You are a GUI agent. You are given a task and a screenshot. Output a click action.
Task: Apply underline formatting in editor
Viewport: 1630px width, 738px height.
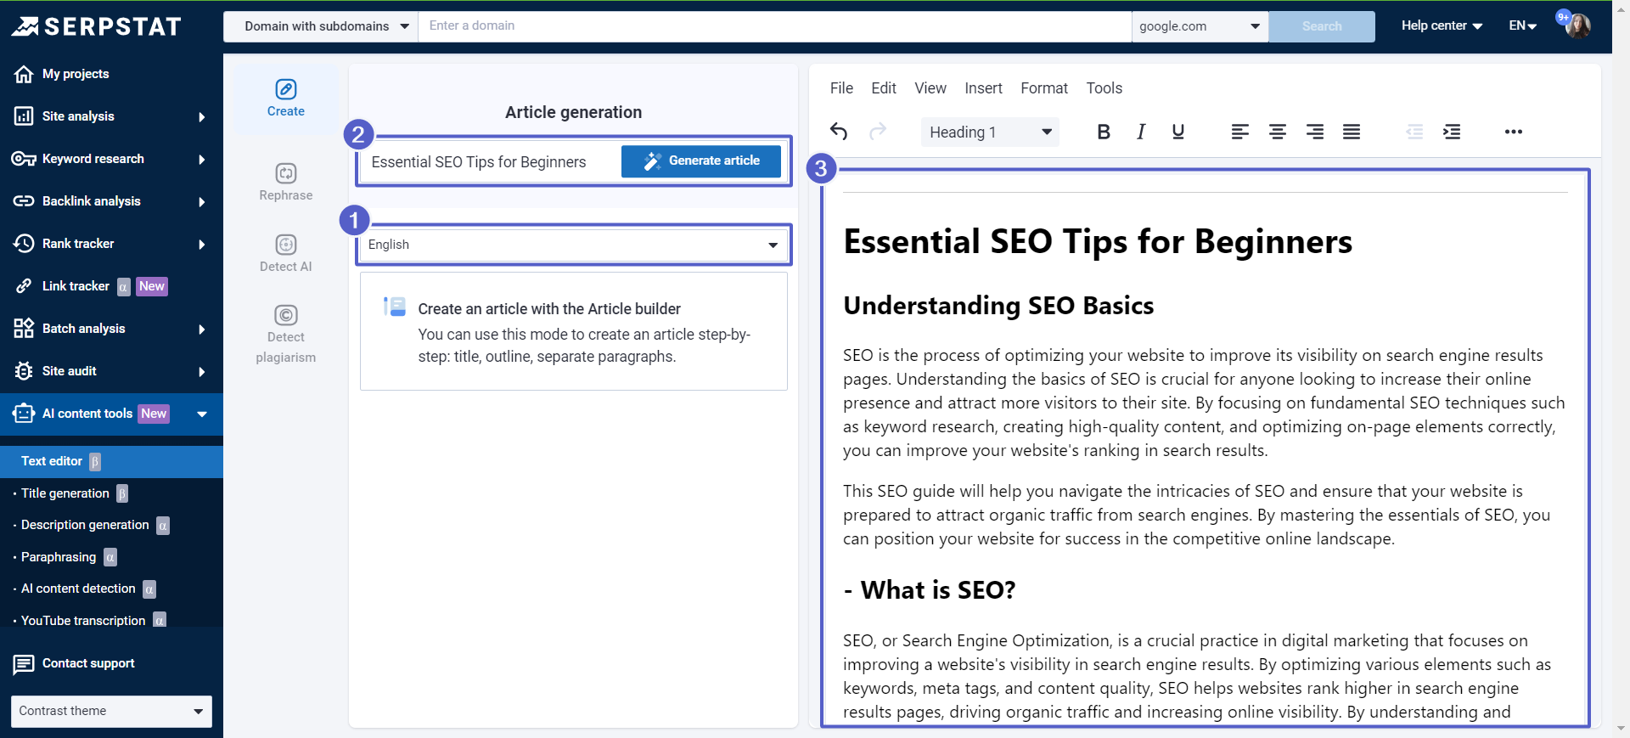point(1178,132)
